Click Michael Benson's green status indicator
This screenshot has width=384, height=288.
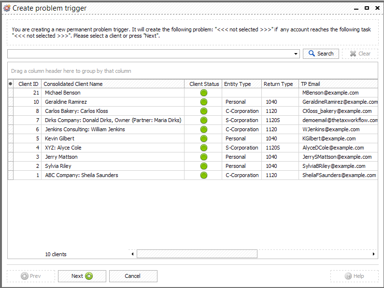click(x=204, y=93)
